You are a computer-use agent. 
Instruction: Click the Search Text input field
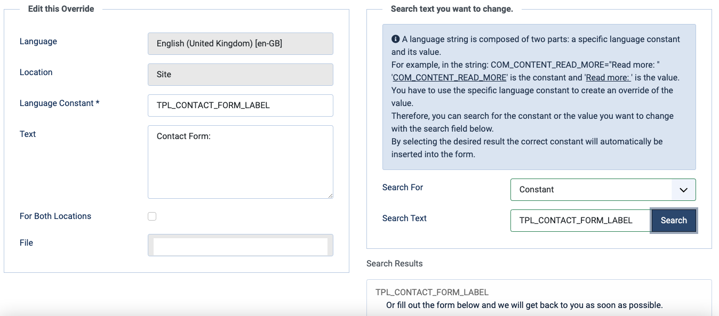click(x=580, y=221)
